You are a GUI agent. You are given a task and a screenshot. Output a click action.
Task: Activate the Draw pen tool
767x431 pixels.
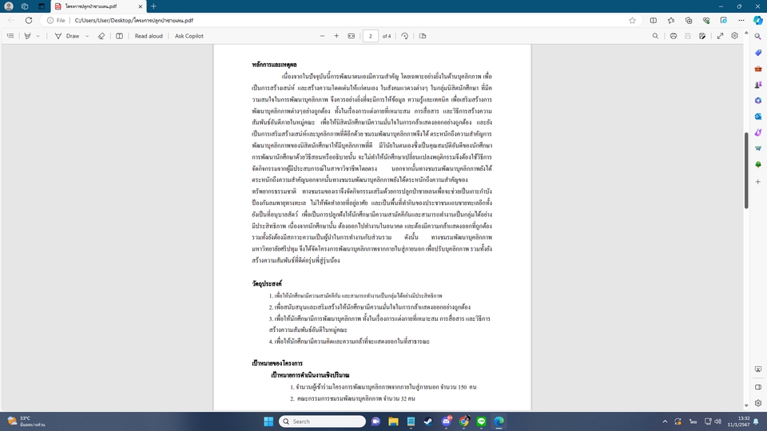click(67, 36)
